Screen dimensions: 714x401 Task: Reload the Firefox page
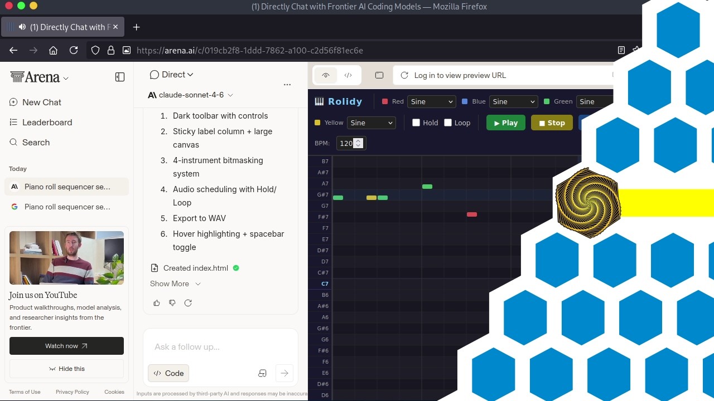click(73, 50)
